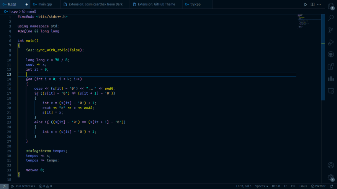Click the '#define ll long long' line
Screen dimensions: 337x189
point(38,31)
